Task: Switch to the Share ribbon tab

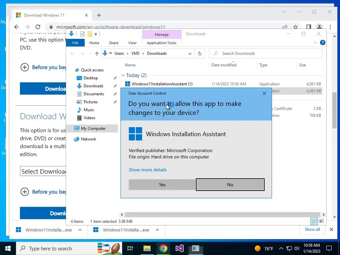Action: pos(114,43)
